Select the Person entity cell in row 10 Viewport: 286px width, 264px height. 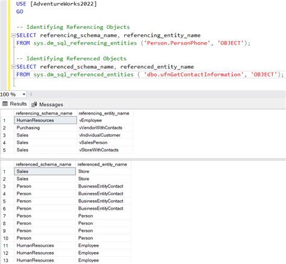[103, 238]
